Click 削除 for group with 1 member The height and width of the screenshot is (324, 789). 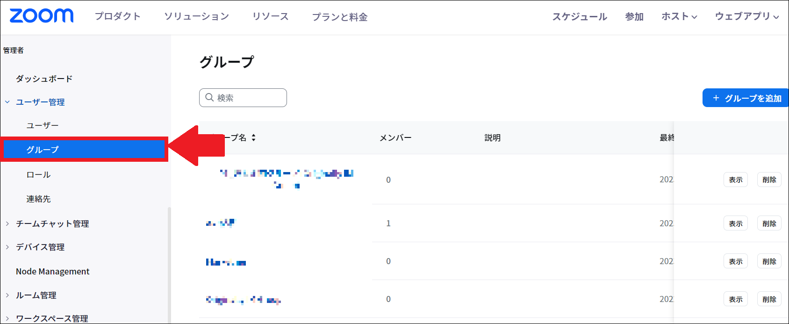(x=769, y=223)
